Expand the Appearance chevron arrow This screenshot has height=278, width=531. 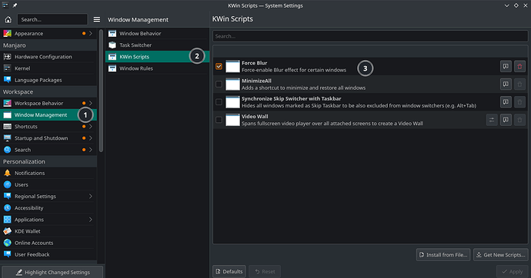click(91, 34)
